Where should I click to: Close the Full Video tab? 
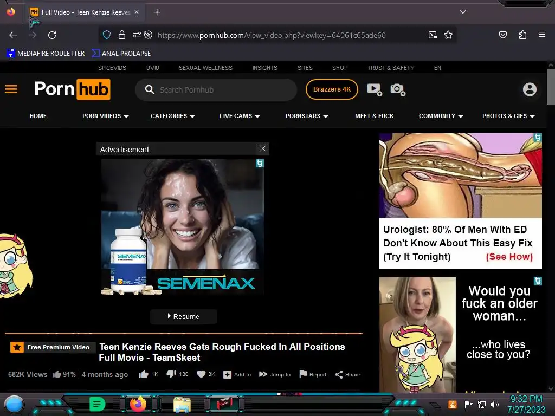click(x=137, y=12)
